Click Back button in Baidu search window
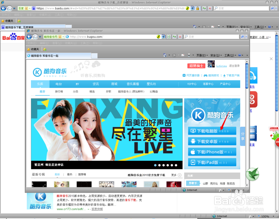This screenshot has width=279, height=219. pyautogui.click(x=3, y=8)
